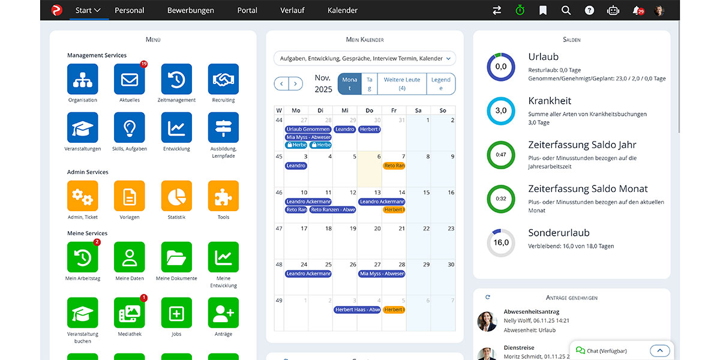This screenshot has width=720, height=360.
Task: Switch to the Bewerbungen menu
Action: 190,10
